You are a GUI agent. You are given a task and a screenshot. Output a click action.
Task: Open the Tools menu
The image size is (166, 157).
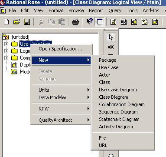tap(132, 10)
